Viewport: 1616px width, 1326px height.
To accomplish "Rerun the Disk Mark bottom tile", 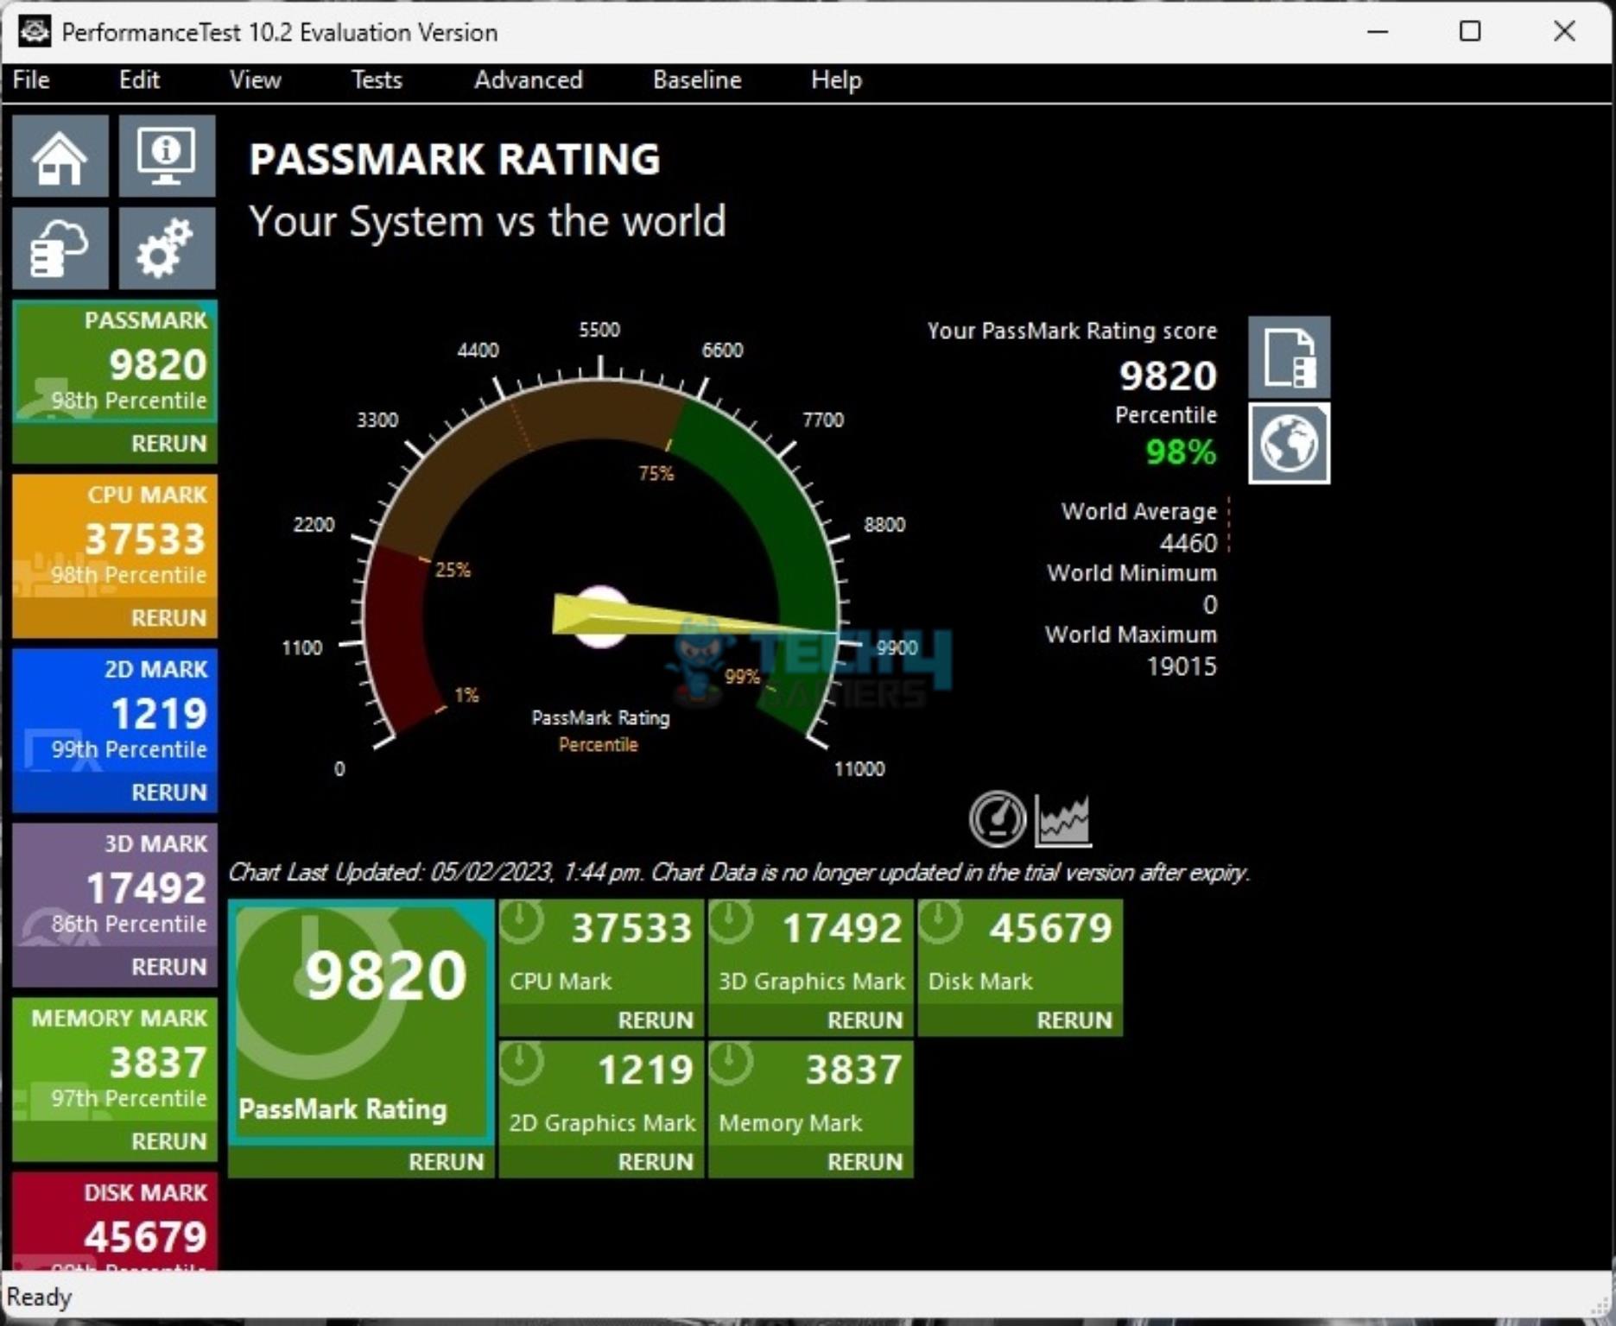I will click(1074, 1020).
